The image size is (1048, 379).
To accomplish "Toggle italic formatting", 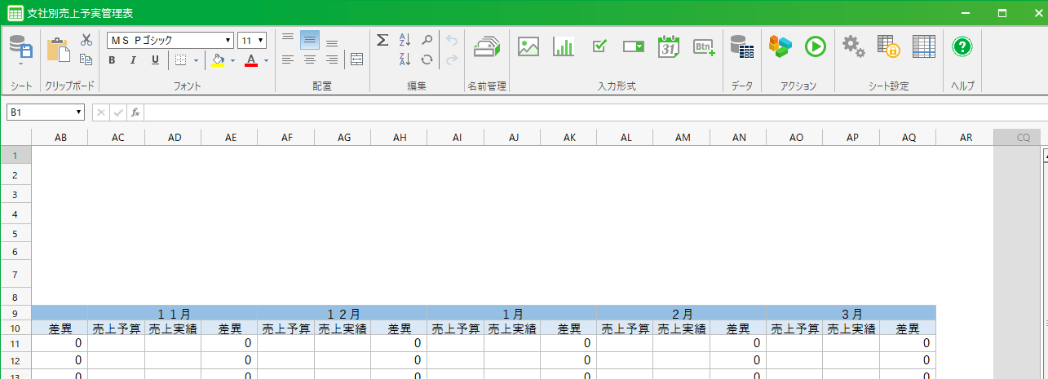I will point(134,60).
